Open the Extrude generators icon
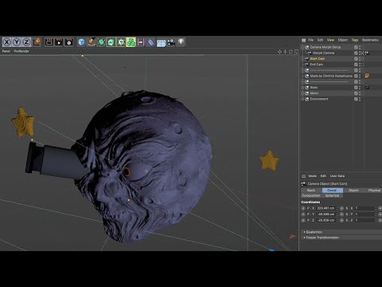Screen dimensions: 382x287 pos(111,42)
